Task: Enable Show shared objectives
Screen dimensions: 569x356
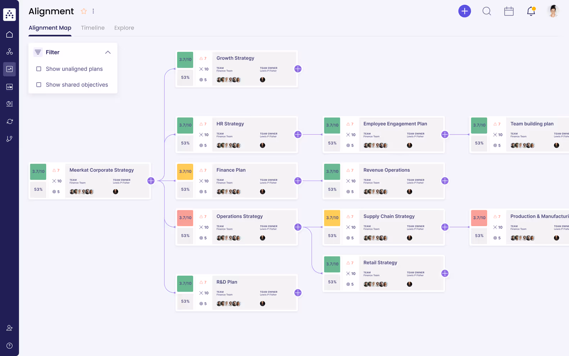Action: [x=39, y=85]
